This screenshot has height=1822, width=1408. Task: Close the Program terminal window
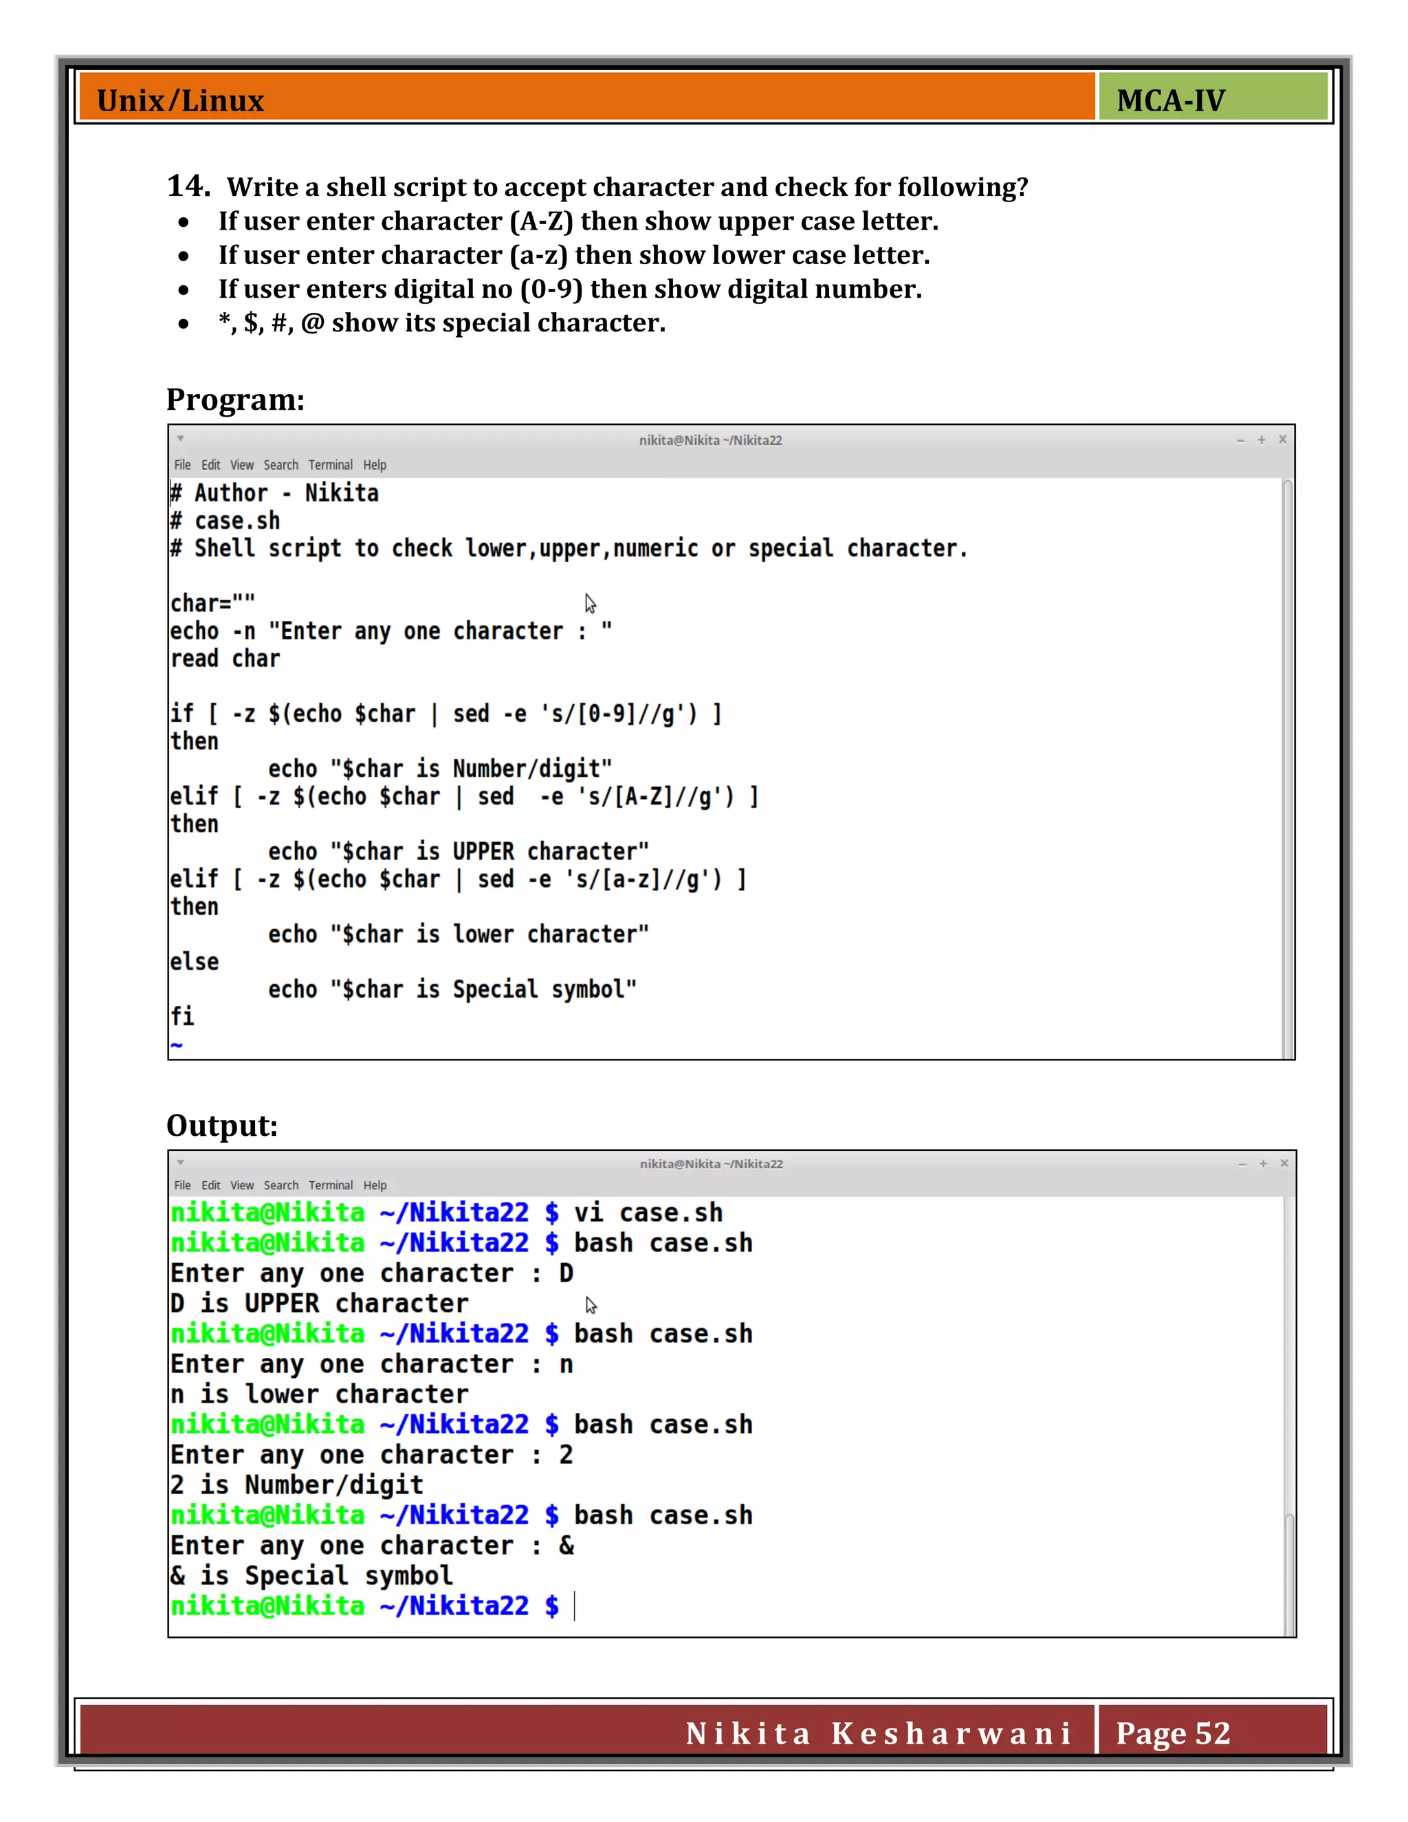1283,439
